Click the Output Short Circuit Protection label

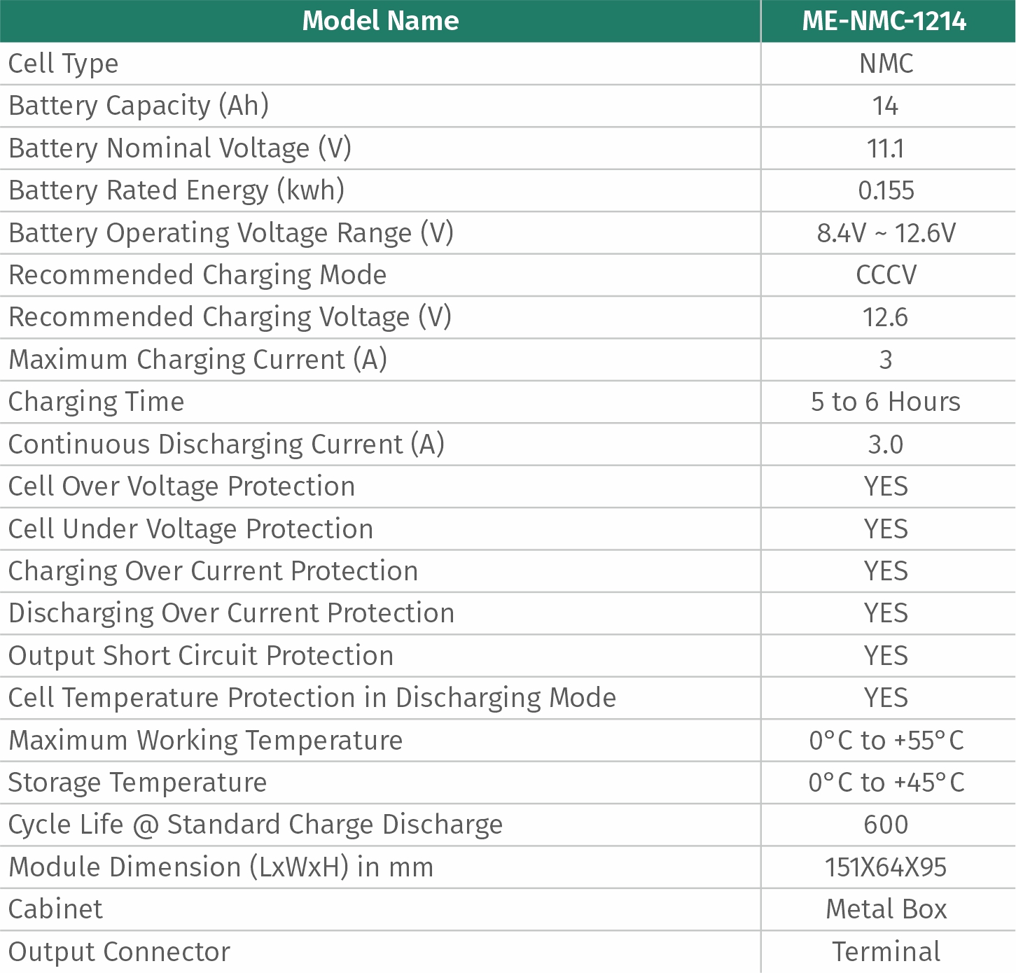tap(201, 656)
